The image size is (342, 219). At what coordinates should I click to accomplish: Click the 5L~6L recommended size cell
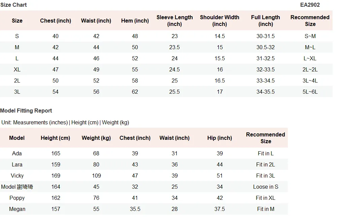click(310, 92)
